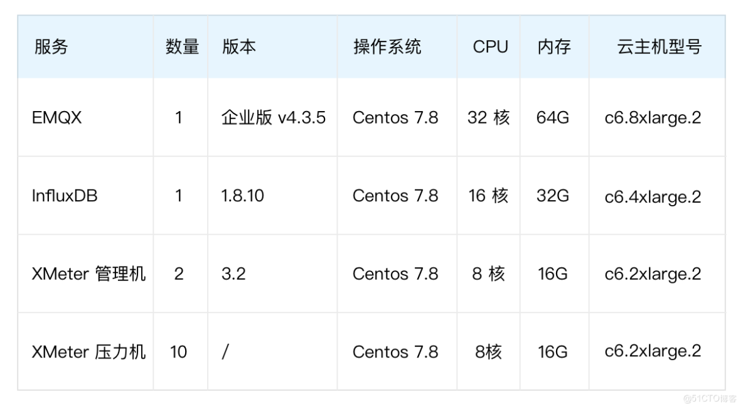Image resolution: width=743 pixels, height=409 pixels.
Task: Click the 32 核 CPU cell
Action: point(488,117)
